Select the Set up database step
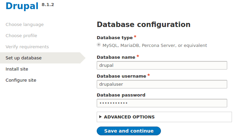This screenshot has width=235, height=136. coord(24,58)
